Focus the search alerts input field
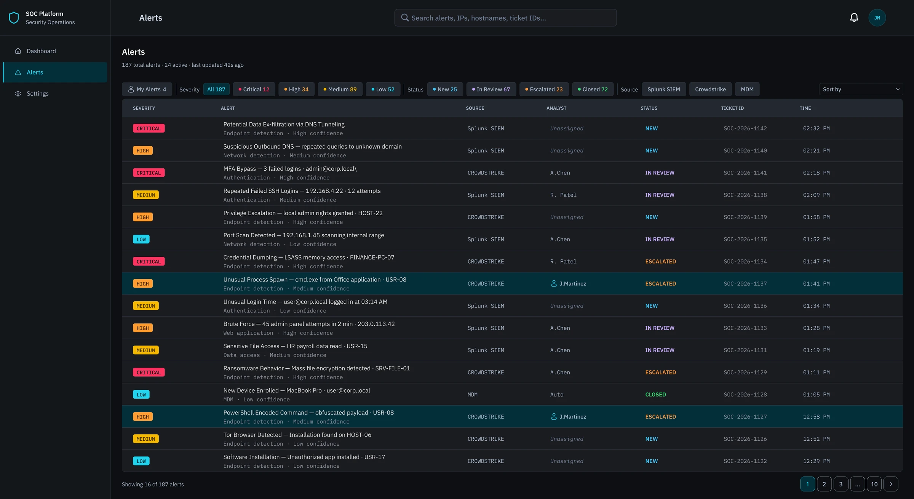 coord(505,18)
